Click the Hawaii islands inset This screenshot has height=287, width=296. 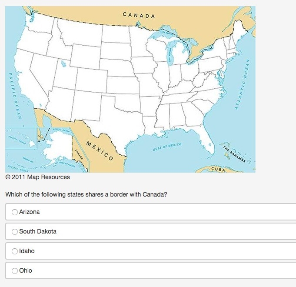coord(21,138)
